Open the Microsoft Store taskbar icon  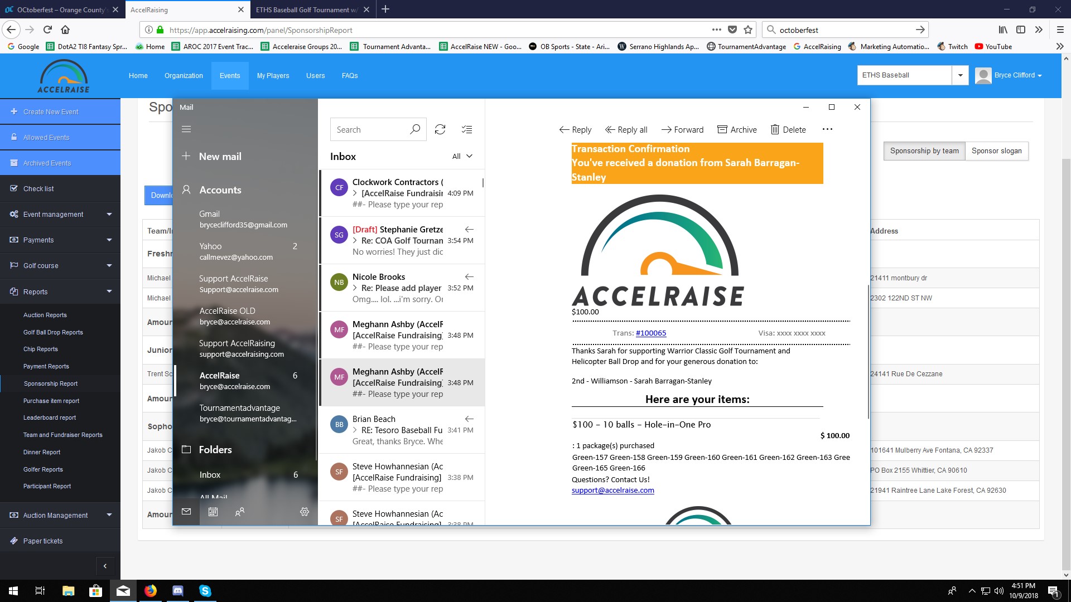click(95, 590)
